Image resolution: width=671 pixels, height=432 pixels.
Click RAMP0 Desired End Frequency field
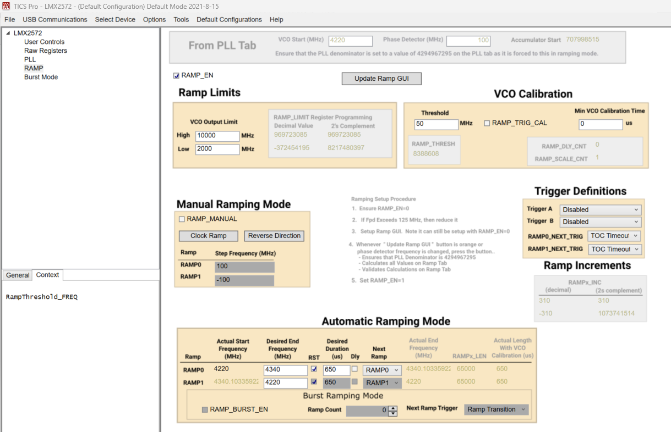coord(286,370)
